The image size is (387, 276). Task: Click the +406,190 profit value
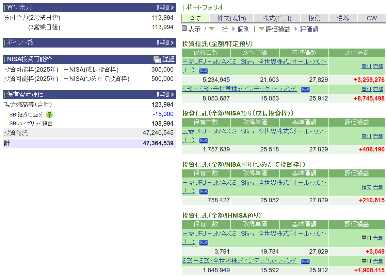pyautogui.click(x=372, y=149)
